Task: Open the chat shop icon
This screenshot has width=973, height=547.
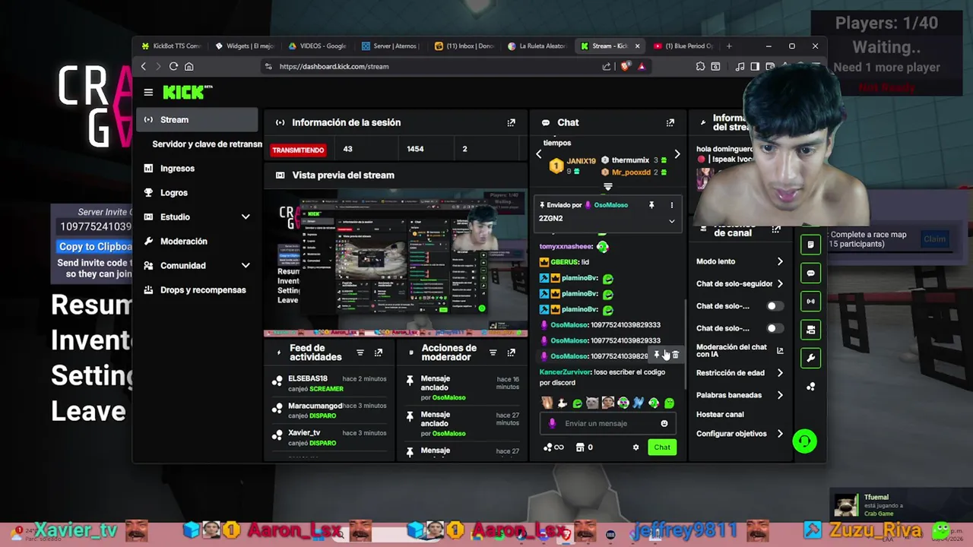Action: 581,447
